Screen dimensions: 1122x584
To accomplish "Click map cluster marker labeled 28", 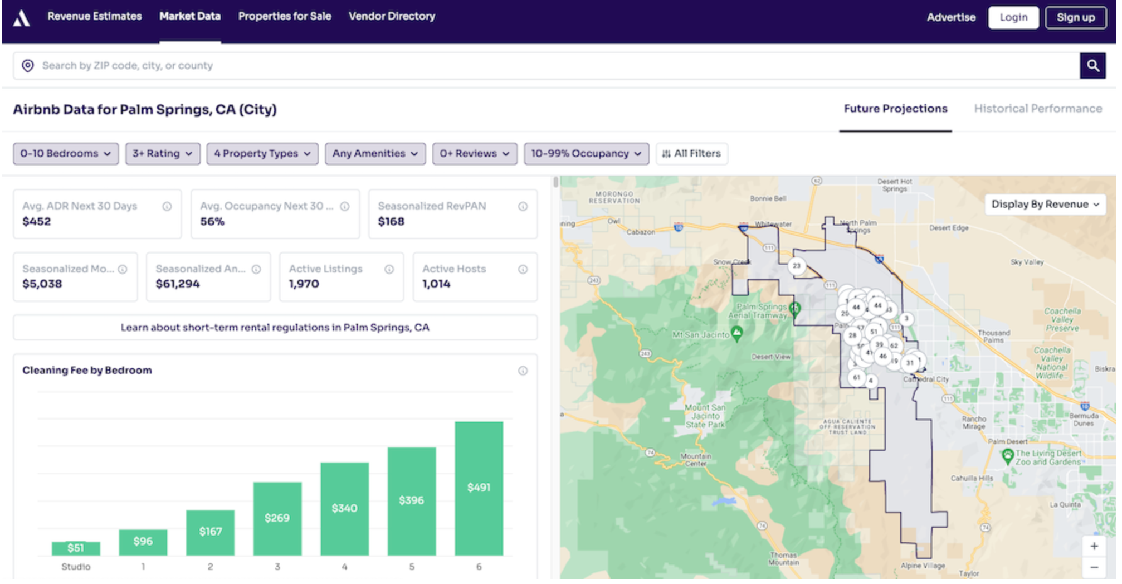I will (x=852, y=335).
